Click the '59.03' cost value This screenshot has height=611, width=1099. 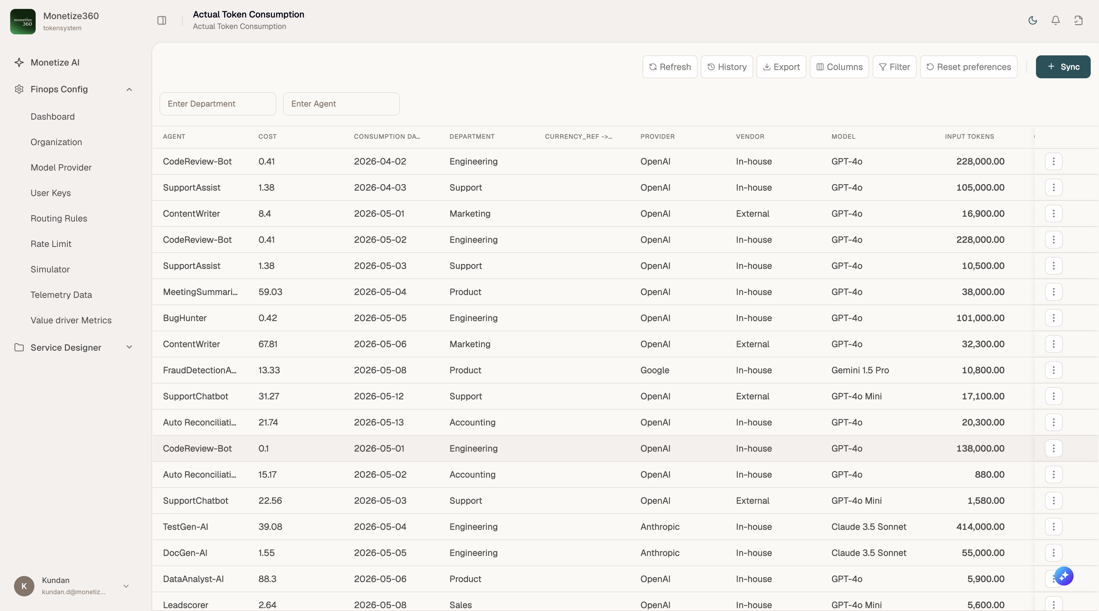click(271, 292)
